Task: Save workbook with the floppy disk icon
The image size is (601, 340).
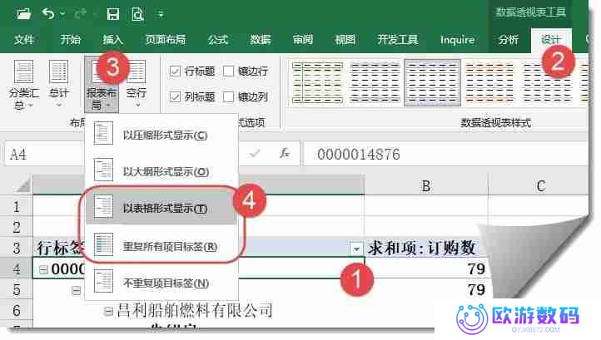Action: click(x=112, y=15)
